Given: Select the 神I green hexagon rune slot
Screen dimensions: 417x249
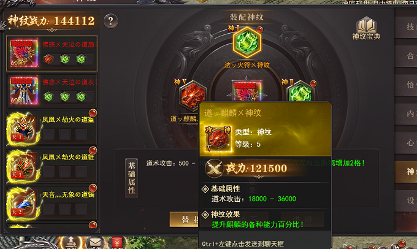Looking at the screenshot, I should click(247, 42).
